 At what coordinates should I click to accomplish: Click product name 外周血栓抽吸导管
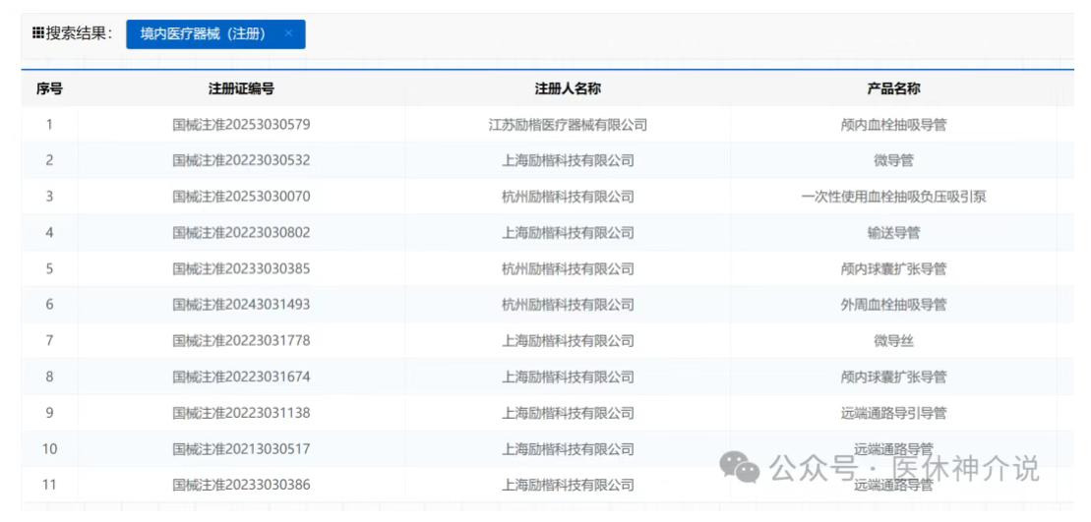893,305
